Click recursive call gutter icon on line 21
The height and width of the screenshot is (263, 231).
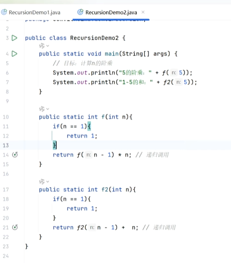pos(15,227)
